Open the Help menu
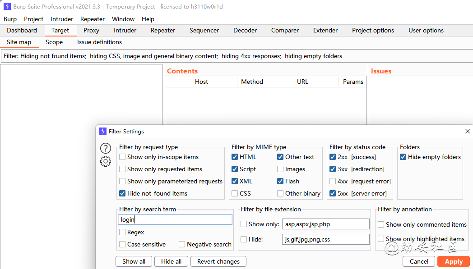Viewport: 473px width, 269px height. [148, 19]
